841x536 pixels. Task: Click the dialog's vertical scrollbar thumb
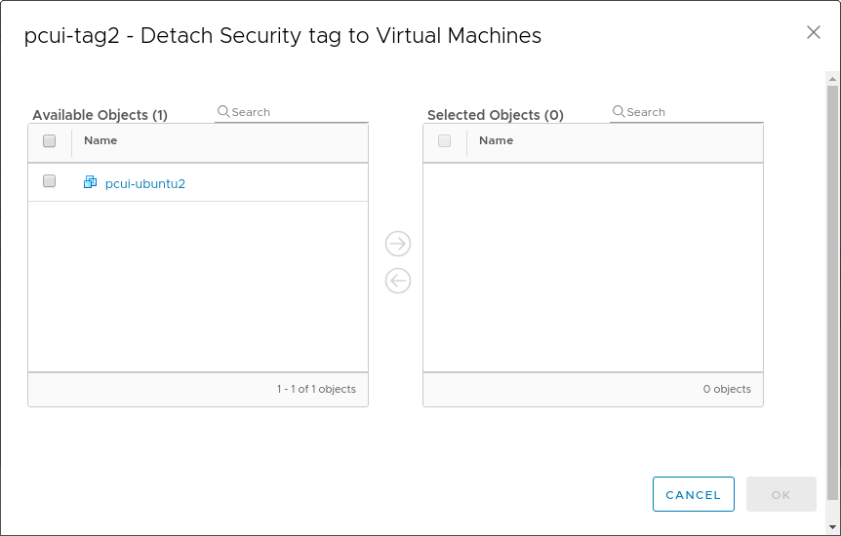pyautogui.click(x=832, y=292)
